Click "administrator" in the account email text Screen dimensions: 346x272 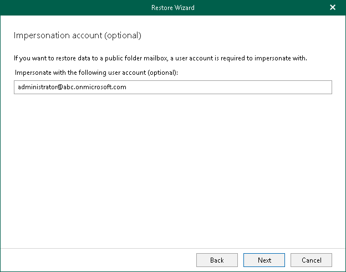tap(35, 87)
